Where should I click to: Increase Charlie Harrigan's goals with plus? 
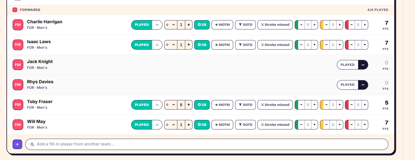coord(189,25)
